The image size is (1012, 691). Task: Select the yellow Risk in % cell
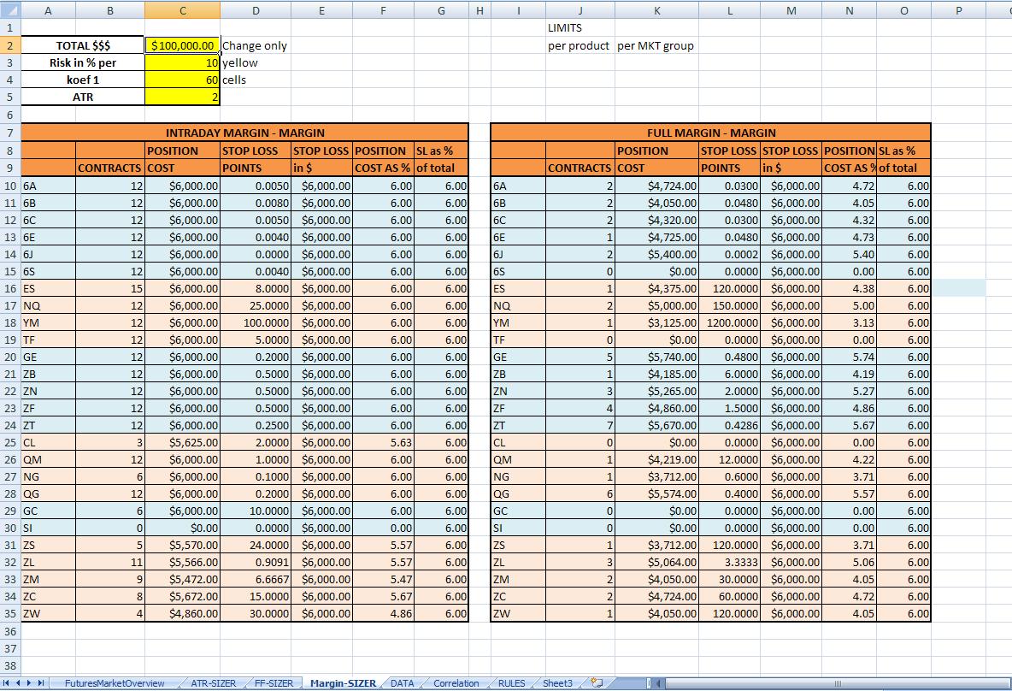[x=183, y=62]
